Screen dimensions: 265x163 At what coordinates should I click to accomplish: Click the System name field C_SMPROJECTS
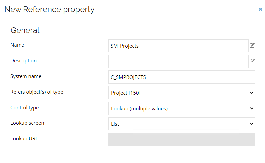pyautogui.click(x=182, y=77)
